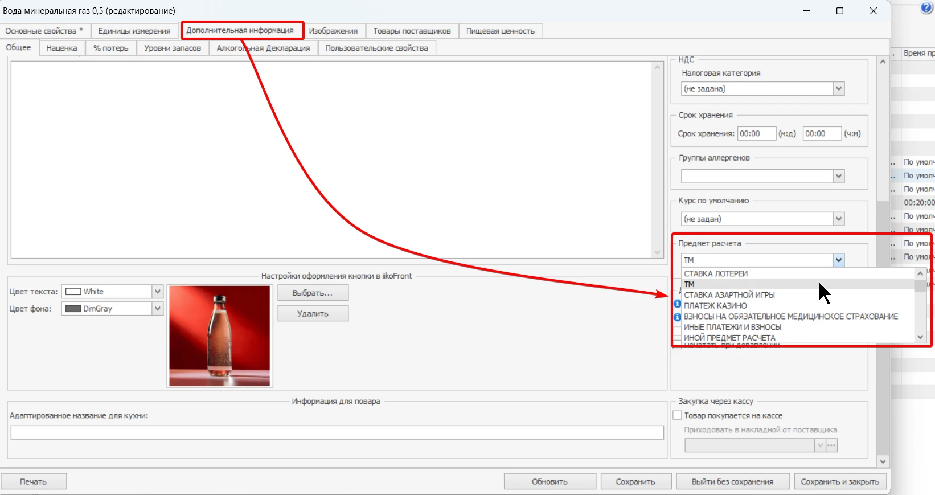This screenshot has width=935, height=495.
Task: Click info icon beside ПЛАТЕЖ КАЗИНО
Action: [678, 304]
